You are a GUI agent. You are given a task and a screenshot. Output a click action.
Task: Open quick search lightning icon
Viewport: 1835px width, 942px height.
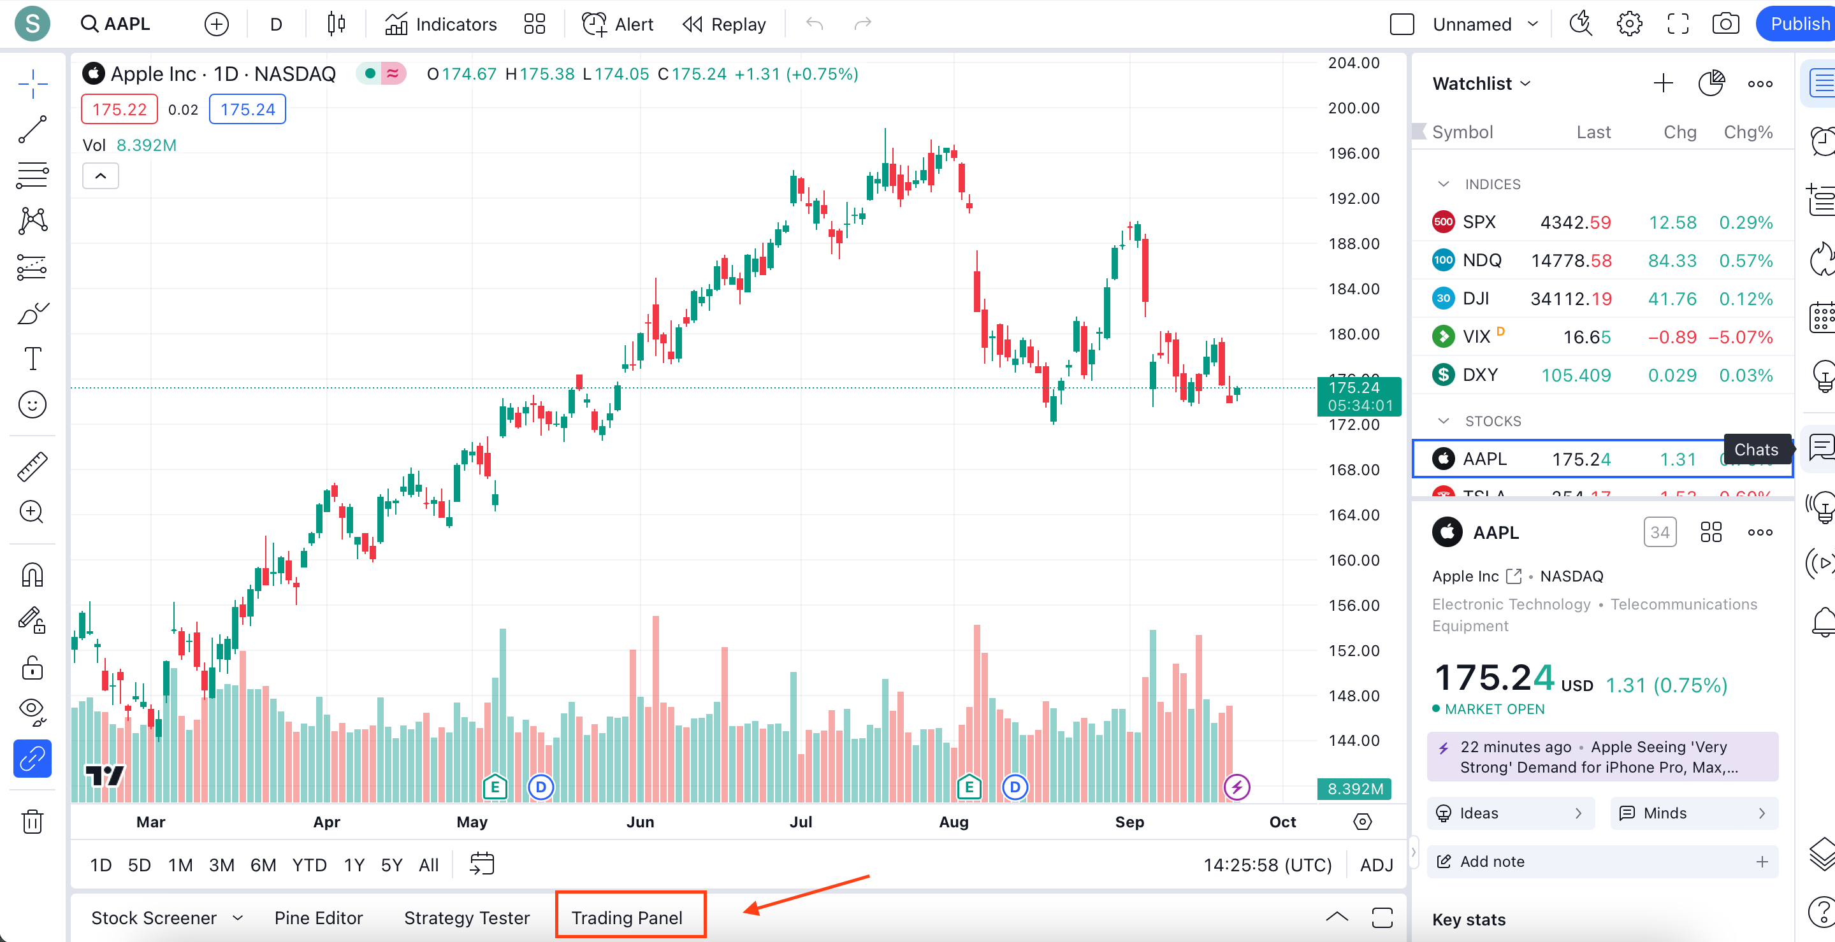(1581, 24)
